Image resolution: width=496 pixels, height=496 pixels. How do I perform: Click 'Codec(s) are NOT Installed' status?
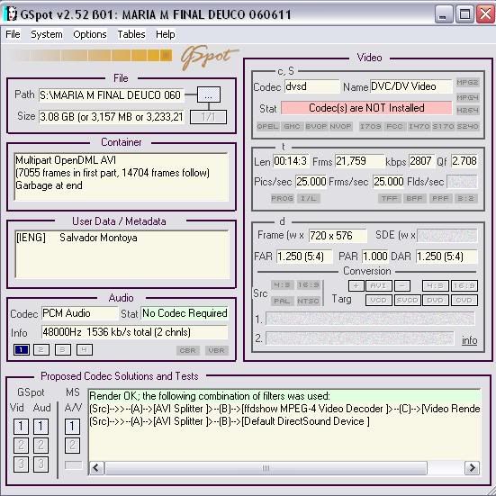[x=366, y=108]
